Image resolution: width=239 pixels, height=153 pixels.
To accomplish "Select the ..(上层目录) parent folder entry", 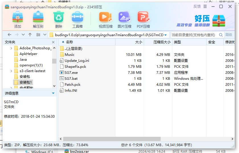I will (x=73, y=49).
